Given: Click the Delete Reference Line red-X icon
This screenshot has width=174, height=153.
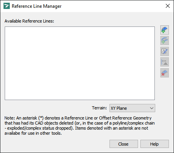Looking at the screenshot, I should (x=165, y=73).
